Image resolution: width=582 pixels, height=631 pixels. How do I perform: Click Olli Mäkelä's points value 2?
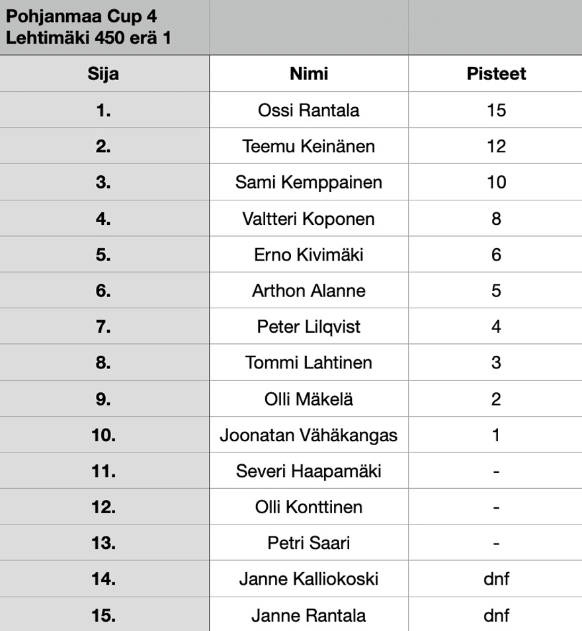click(x=495, y=398)
